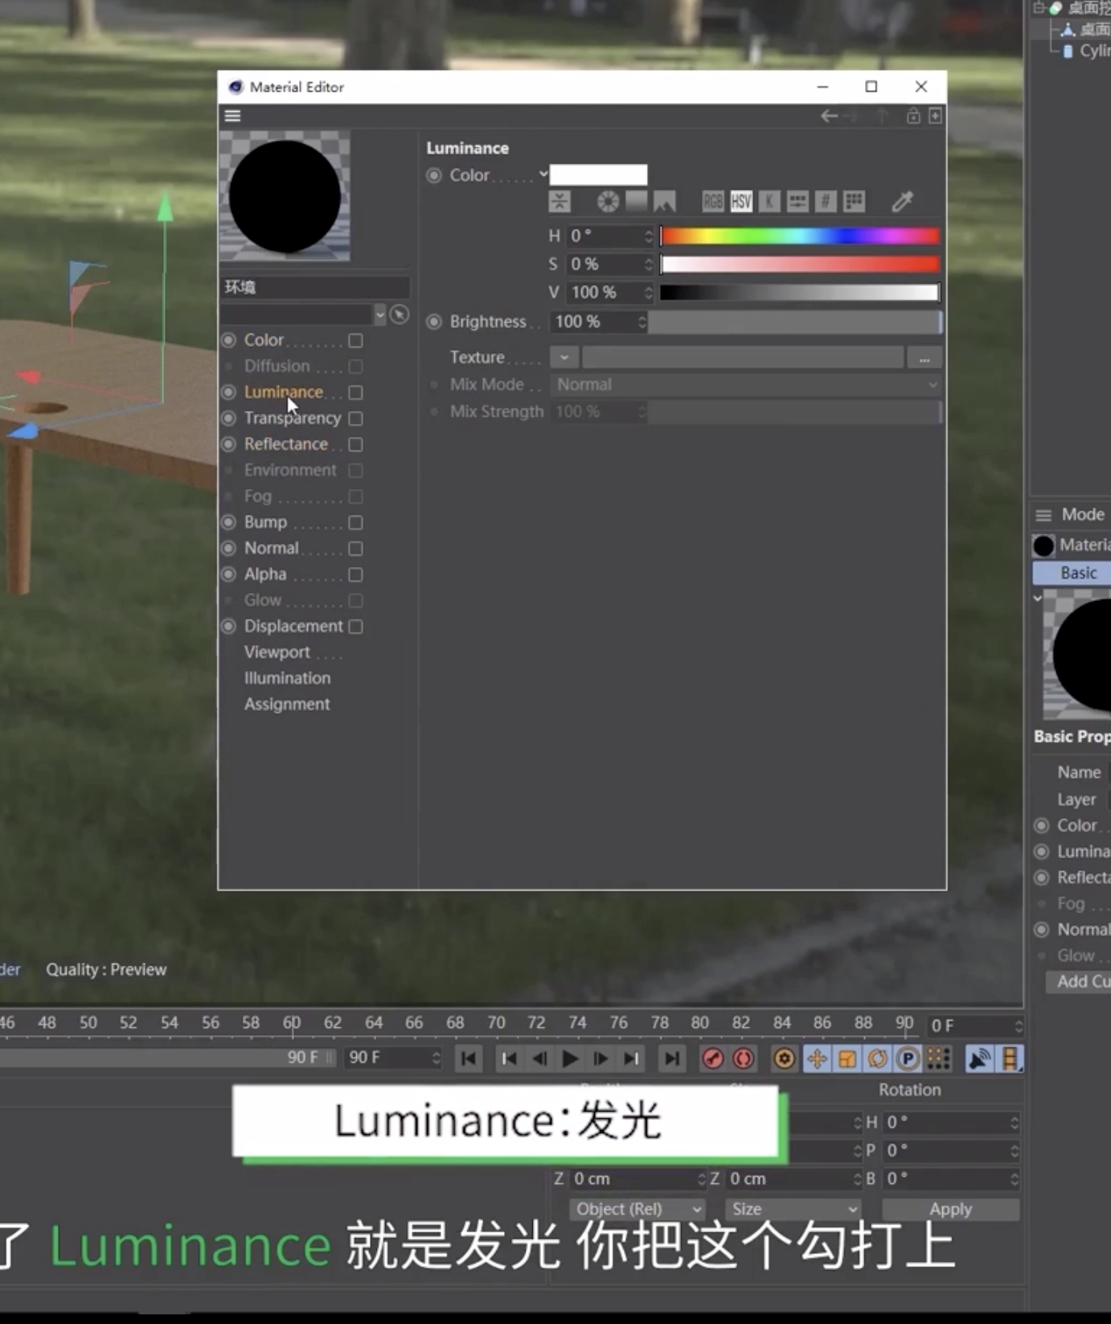This screenshot has height=1324, width=1111.
Task: Show hexadecimal color mode
Action: [826, 201]
